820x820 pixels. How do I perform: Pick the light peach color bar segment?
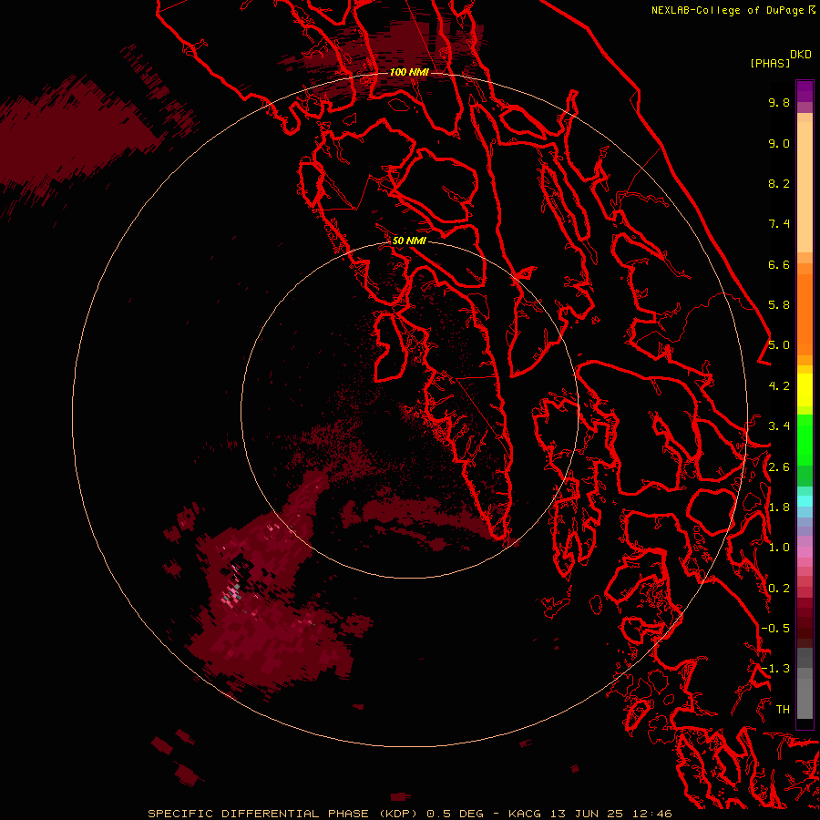[805, 187]
